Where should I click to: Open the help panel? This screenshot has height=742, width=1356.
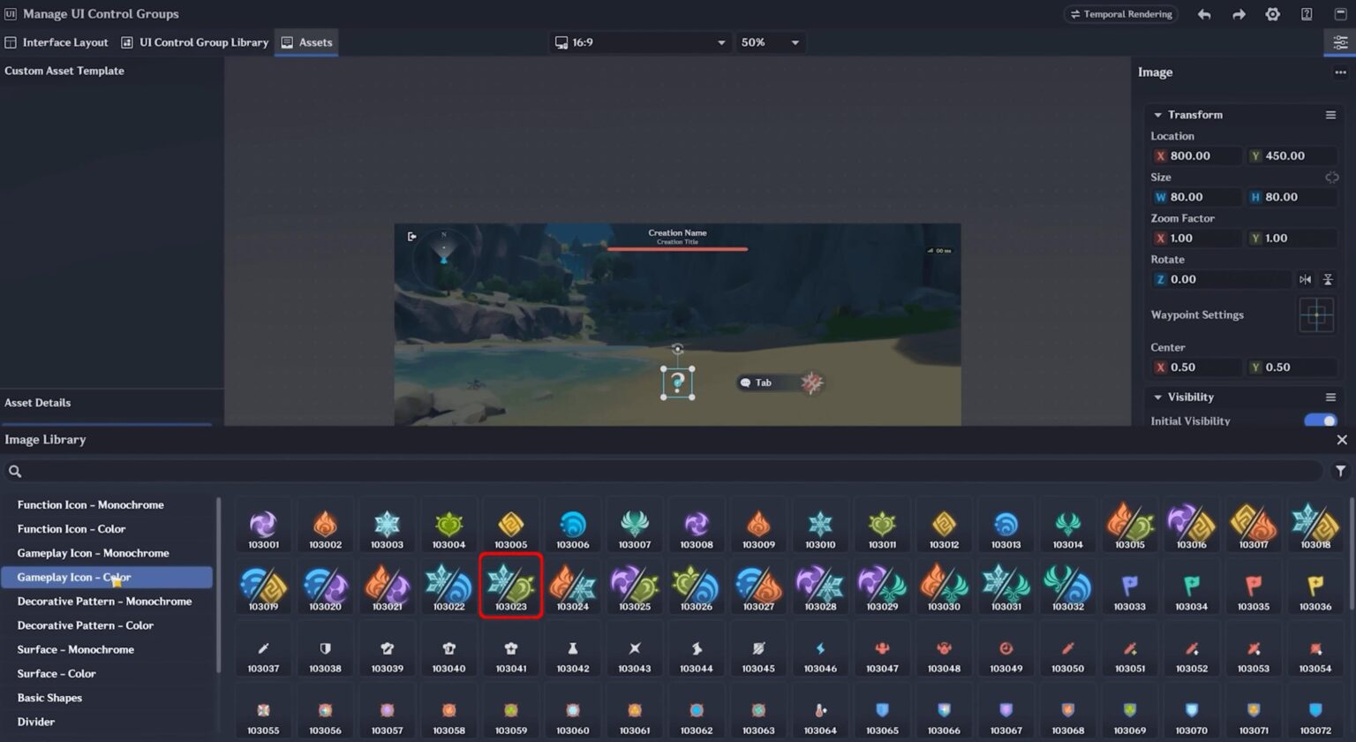[1305, 14]
